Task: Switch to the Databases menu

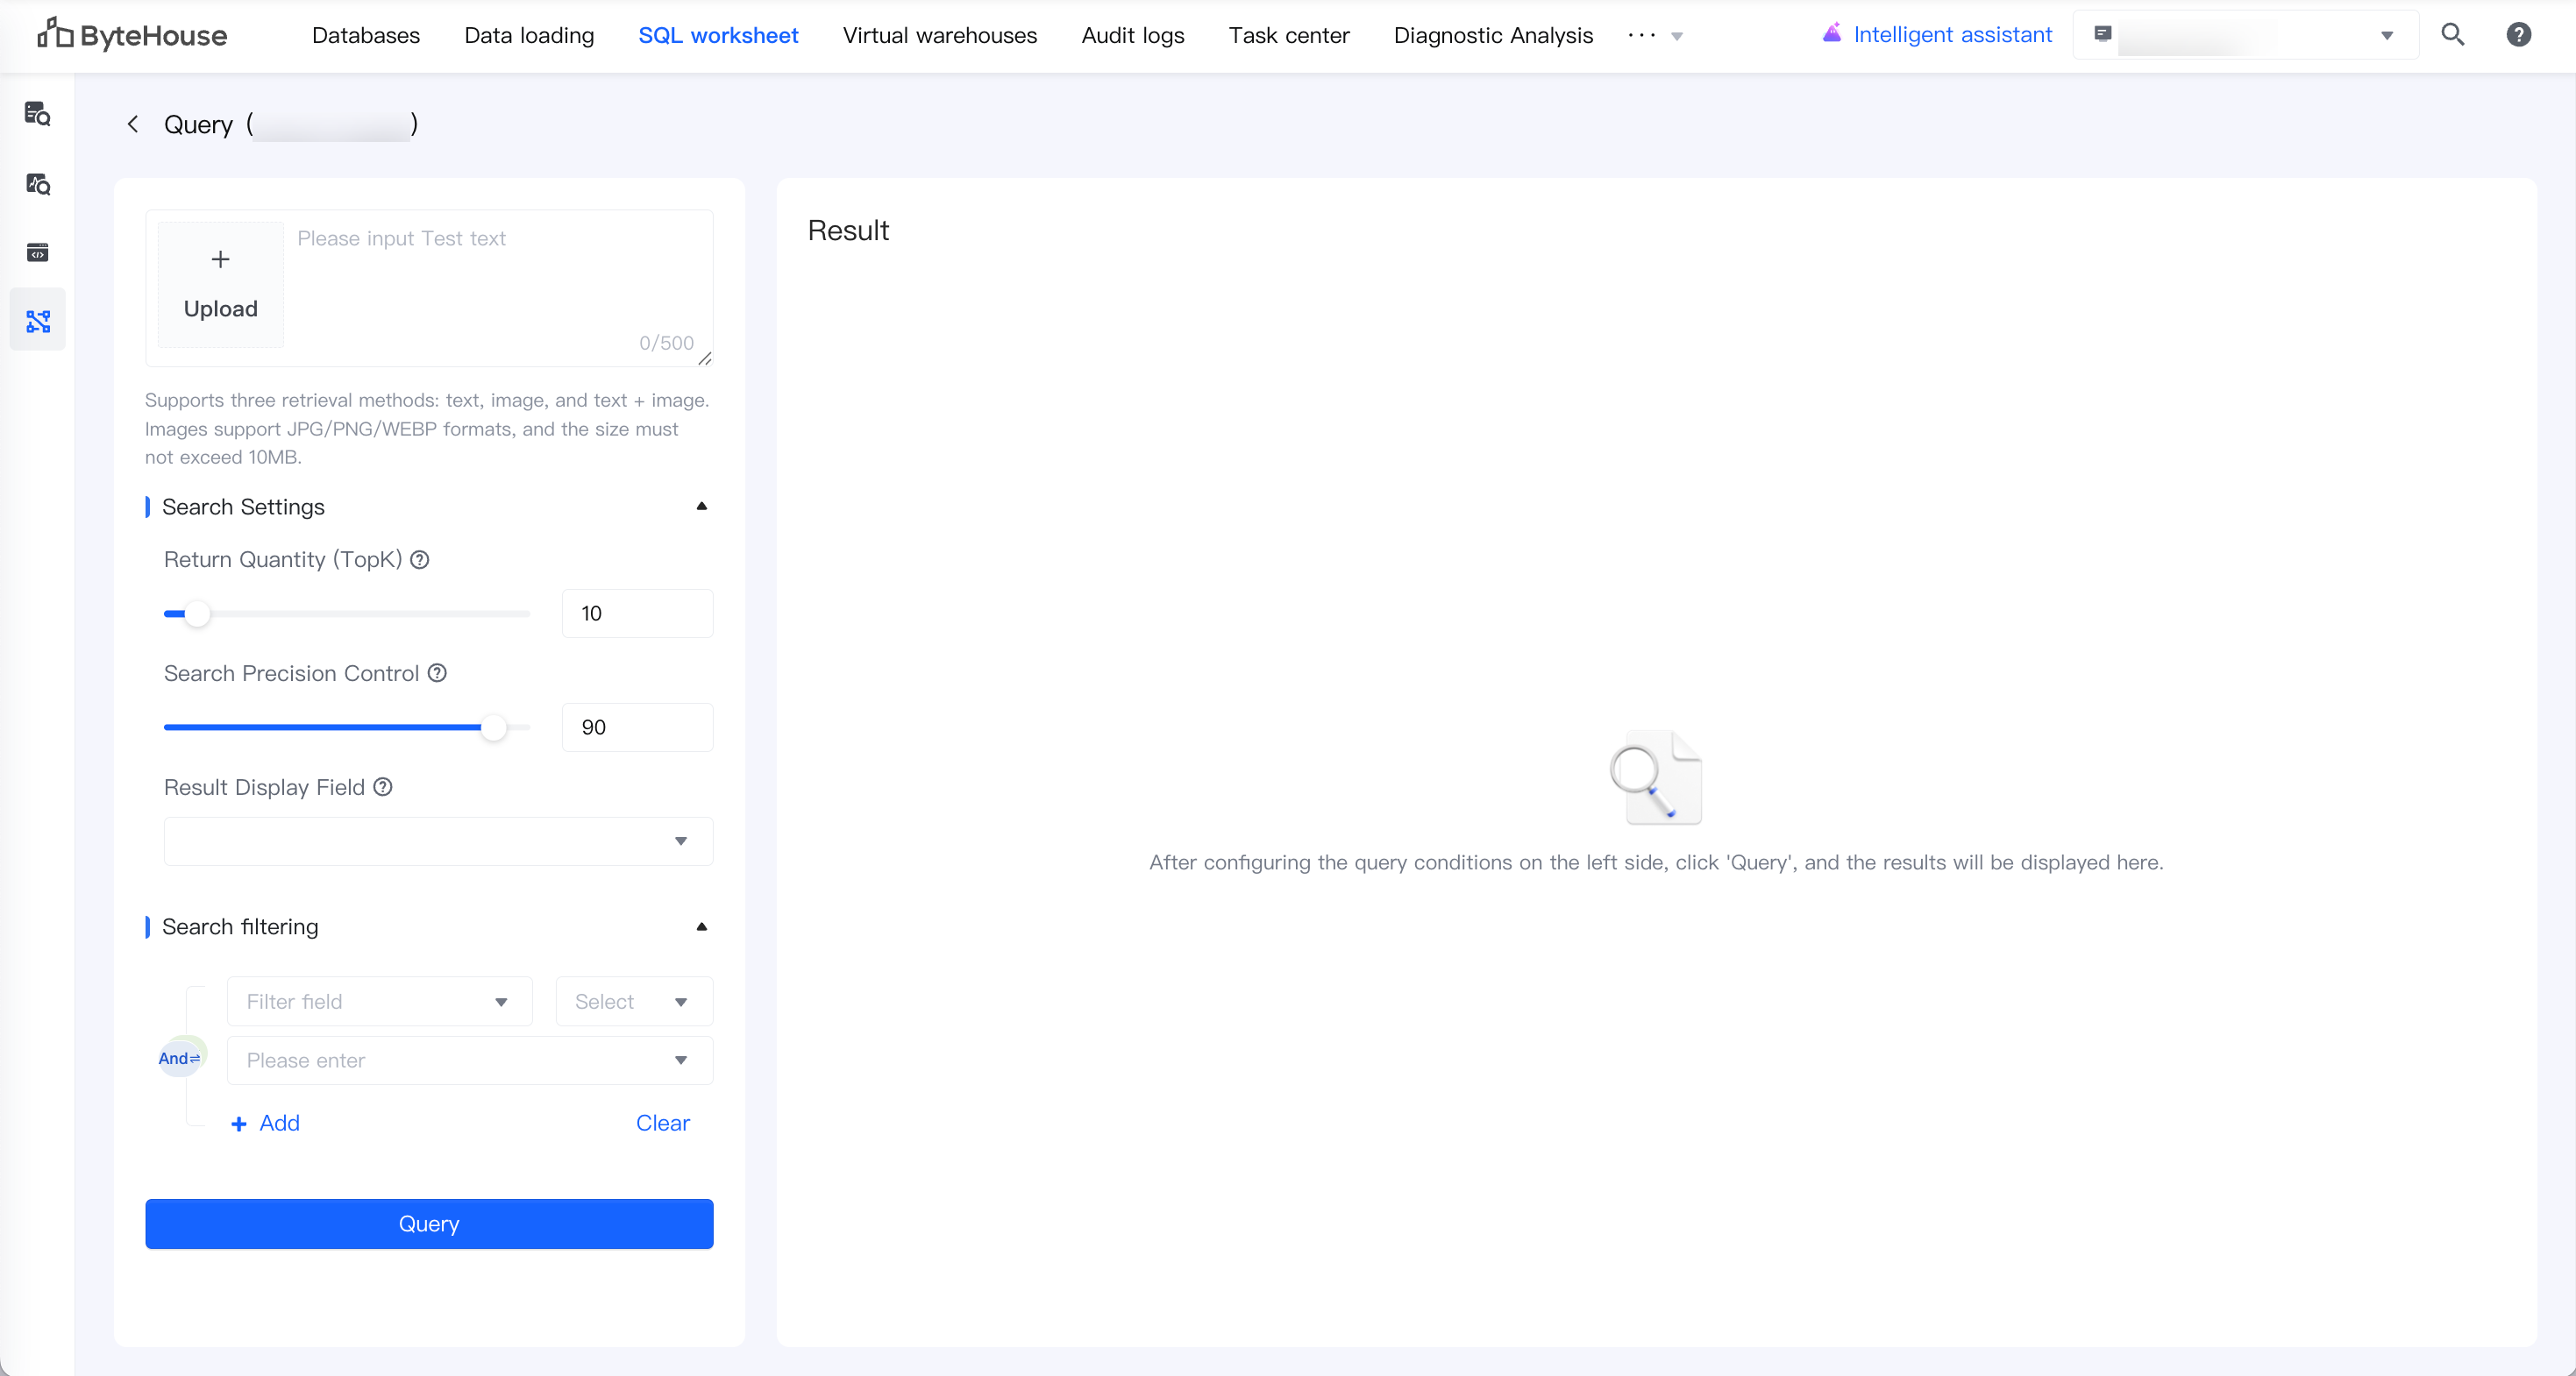Action: tap(365, 35)
